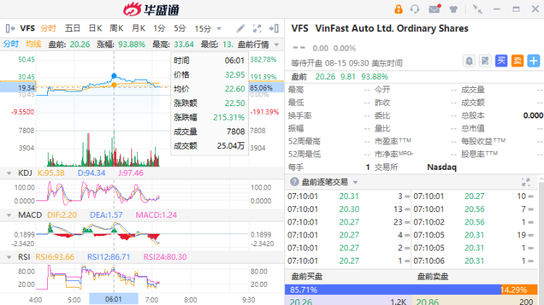This screenshot has height=305, width=544.
Task: Click the RSI indicator label
Action: click(24, 257)
